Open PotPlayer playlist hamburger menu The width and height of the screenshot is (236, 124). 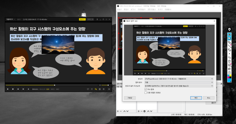pos(109,89)
